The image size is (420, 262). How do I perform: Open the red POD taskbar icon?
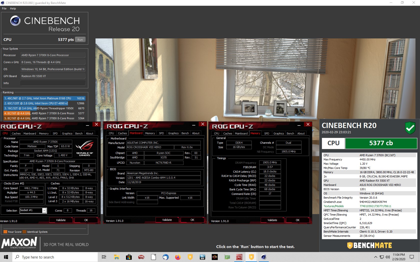coord(141,257)
